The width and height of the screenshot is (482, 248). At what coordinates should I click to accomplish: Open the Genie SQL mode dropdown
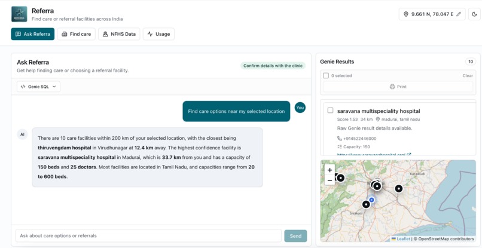38,87
